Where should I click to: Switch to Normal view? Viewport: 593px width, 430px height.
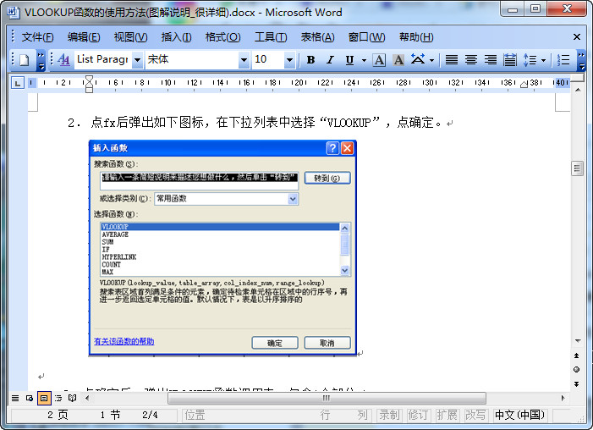[15, 398]
